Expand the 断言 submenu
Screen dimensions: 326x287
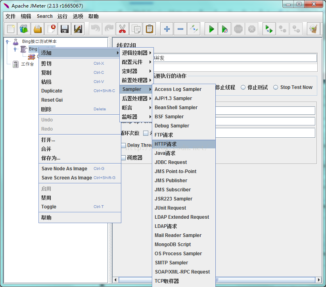tap(136, 108)
